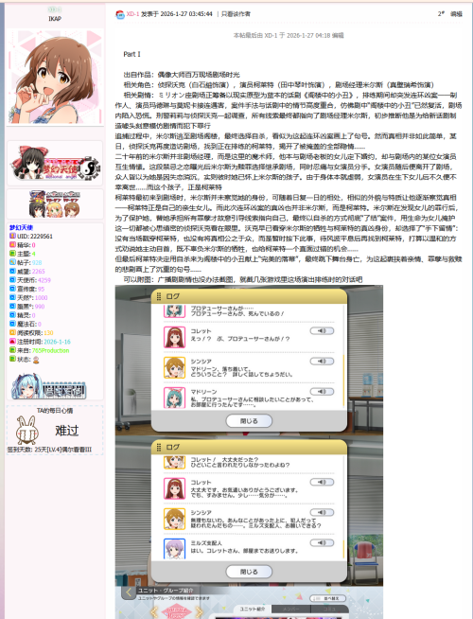473x619 pixels.
Task: Click the right arrow next to unit logo
Action: click(x=200, y=612)
